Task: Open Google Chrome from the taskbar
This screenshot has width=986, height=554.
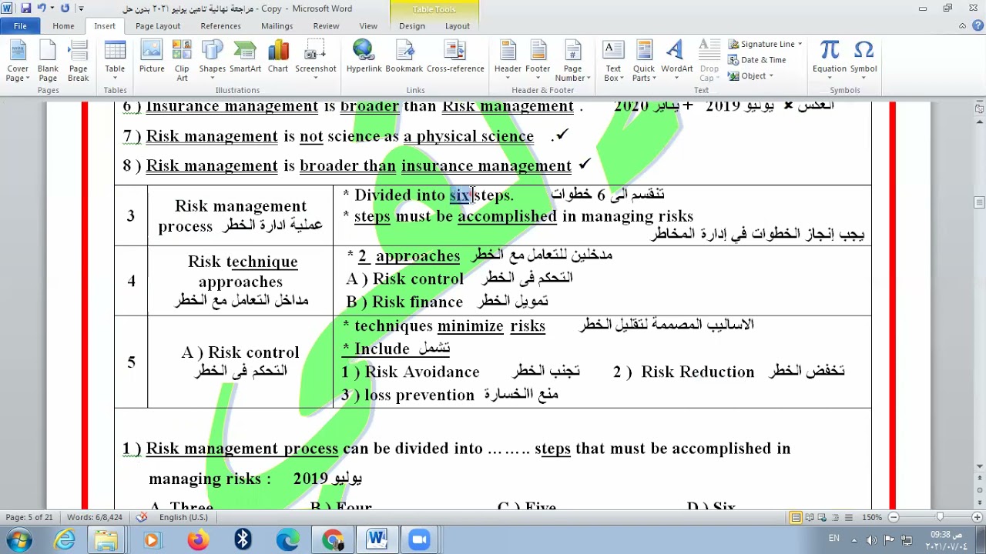Action: pos(333,540)
